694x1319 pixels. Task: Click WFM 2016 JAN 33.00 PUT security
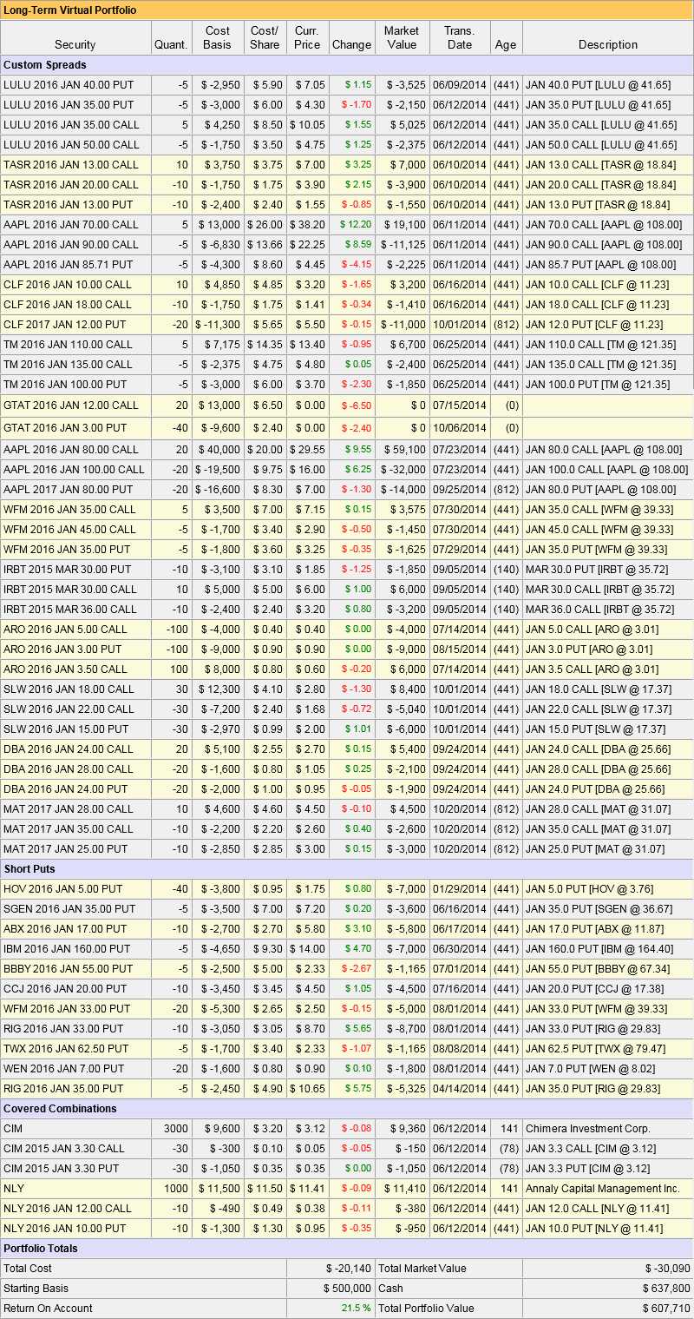tap(67, 1009)
